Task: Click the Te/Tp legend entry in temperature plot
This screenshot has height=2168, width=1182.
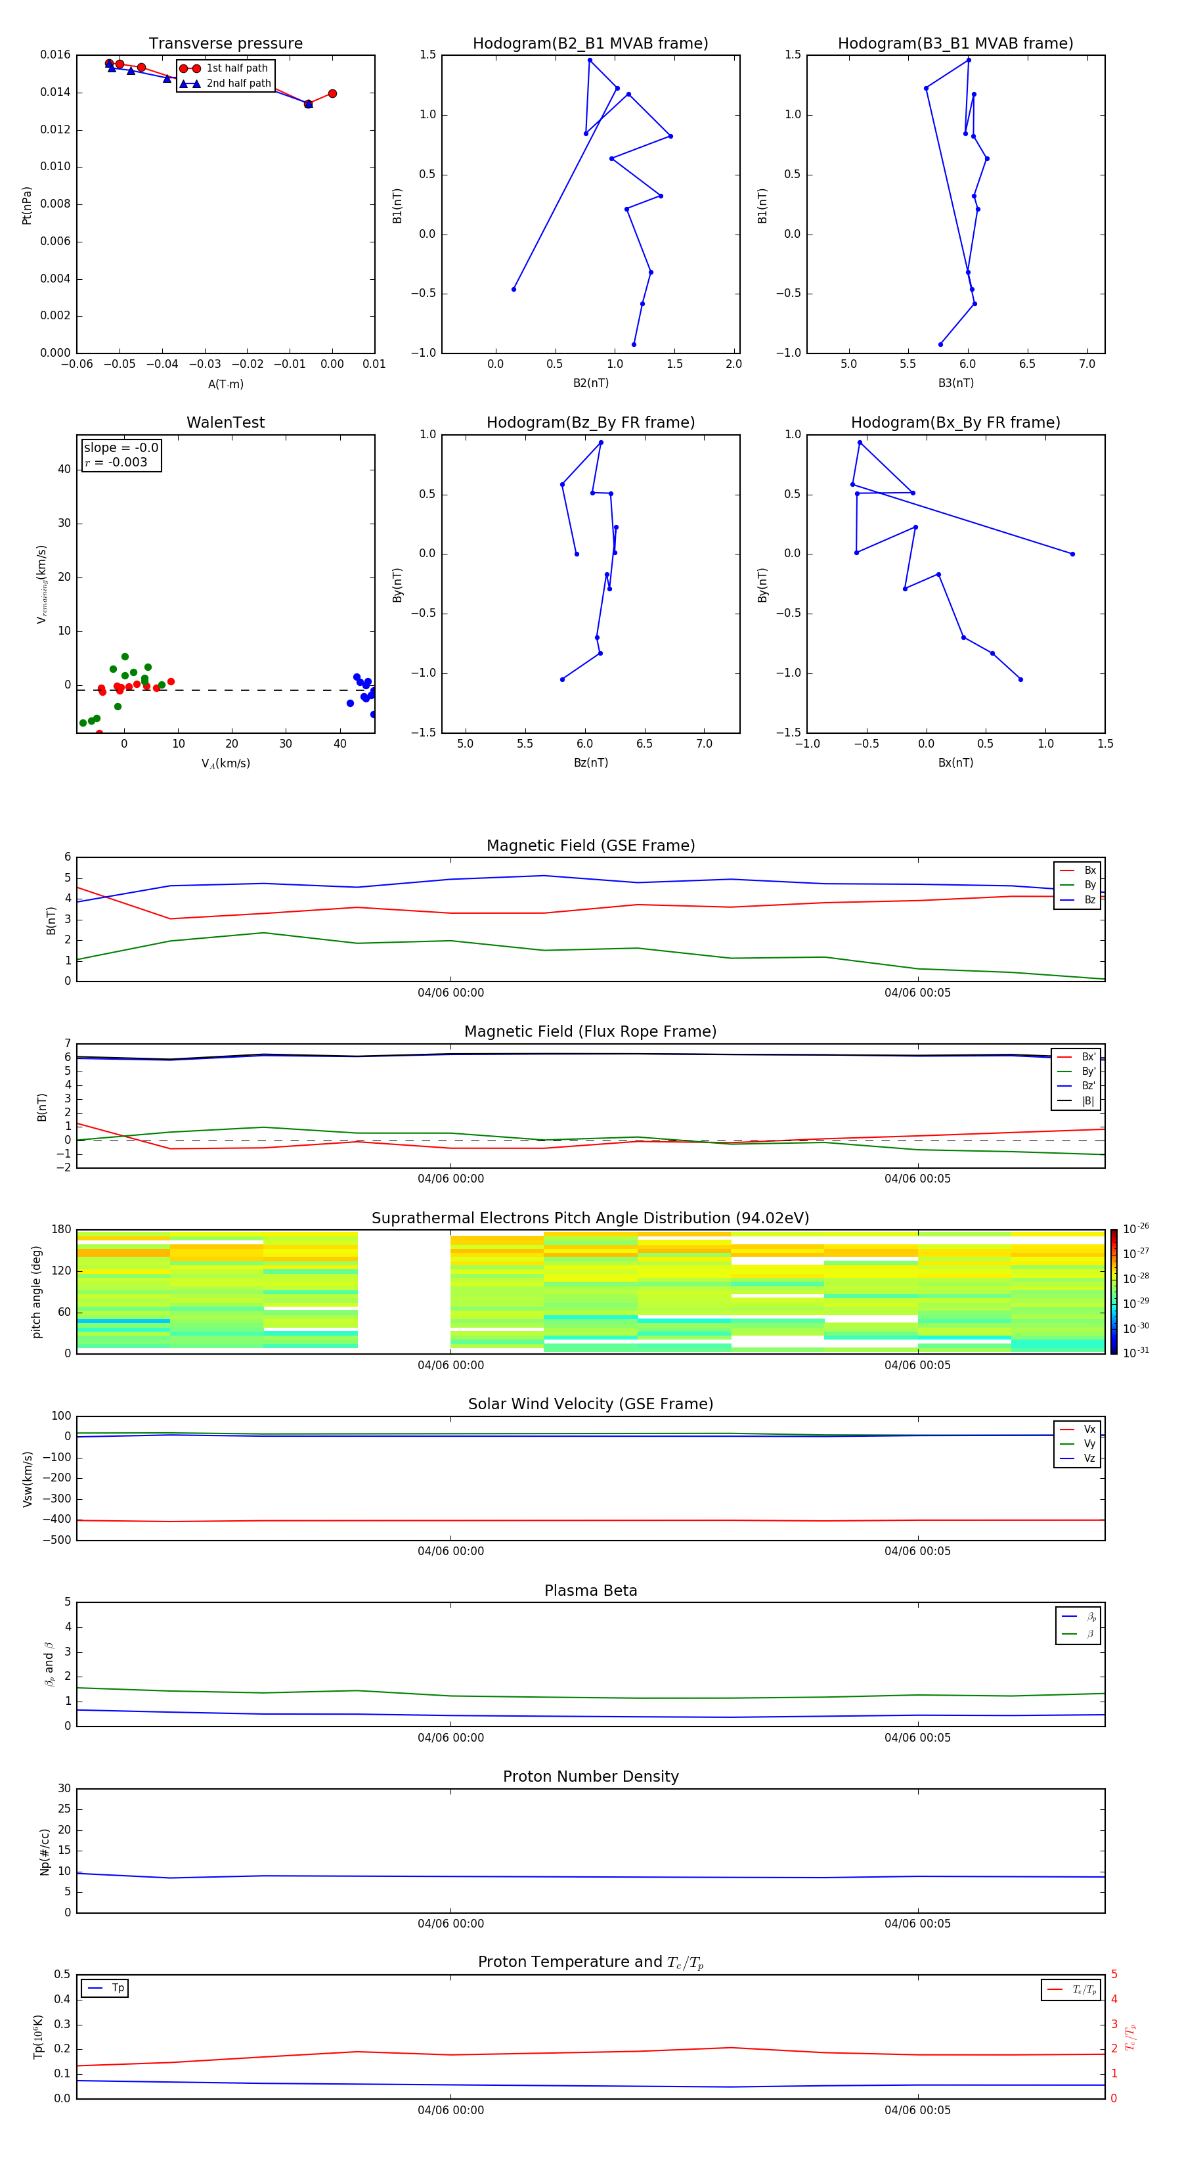Action: [x=1071, y=1989]
